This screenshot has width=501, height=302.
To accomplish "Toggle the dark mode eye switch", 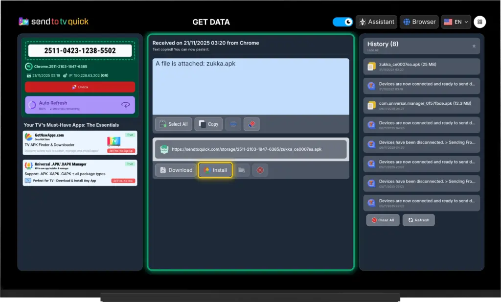I will pyautogui.click(x=342, y=22).
